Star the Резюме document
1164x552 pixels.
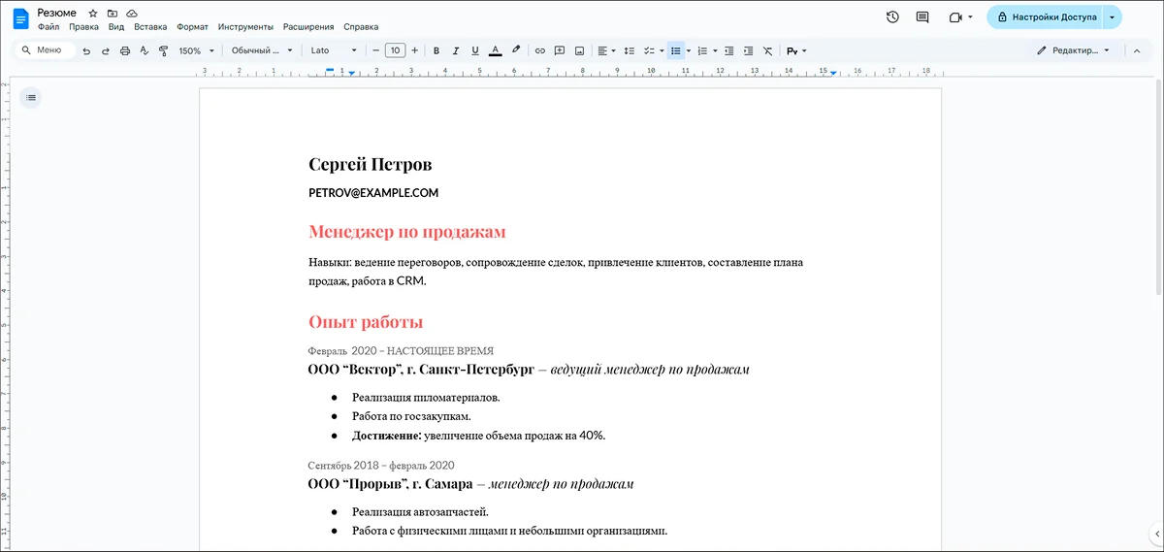[93, 14]
